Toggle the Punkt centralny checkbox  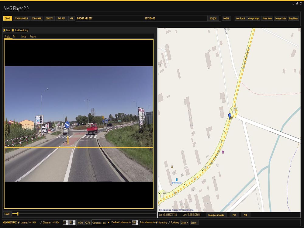tap(13, 30)
